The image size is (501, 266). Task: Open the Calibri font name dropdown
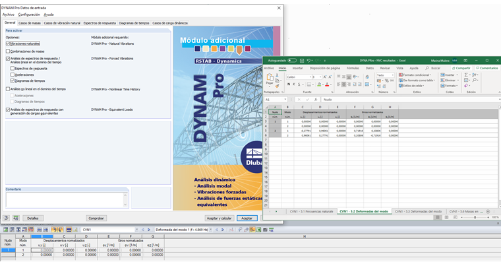pyautogui.click(x=310, y=77)
